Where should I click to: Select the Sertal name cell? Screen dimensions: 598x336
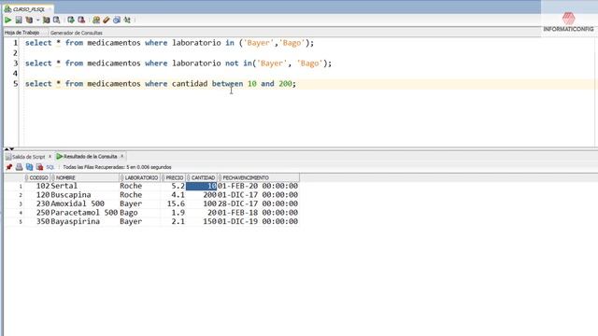[85, 186]
